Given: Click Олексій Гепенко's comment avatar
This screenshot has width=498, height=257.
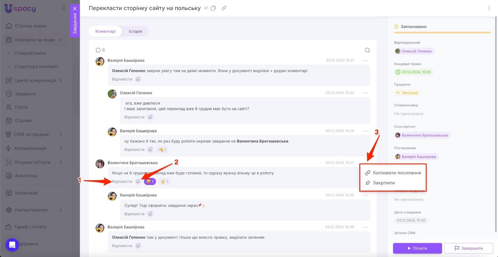Looking at the screenshot, I should pyautogui.click(x=112, y=94).
